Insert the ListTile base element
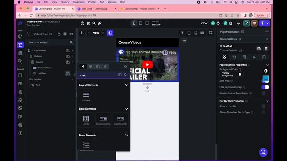287x161 pixels. [x=86, y=120]
